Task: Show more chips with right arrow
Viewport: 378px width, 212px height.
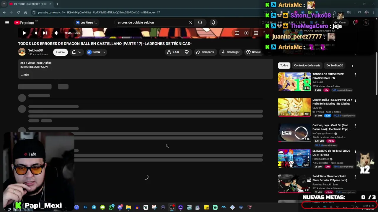Action: 352,66
